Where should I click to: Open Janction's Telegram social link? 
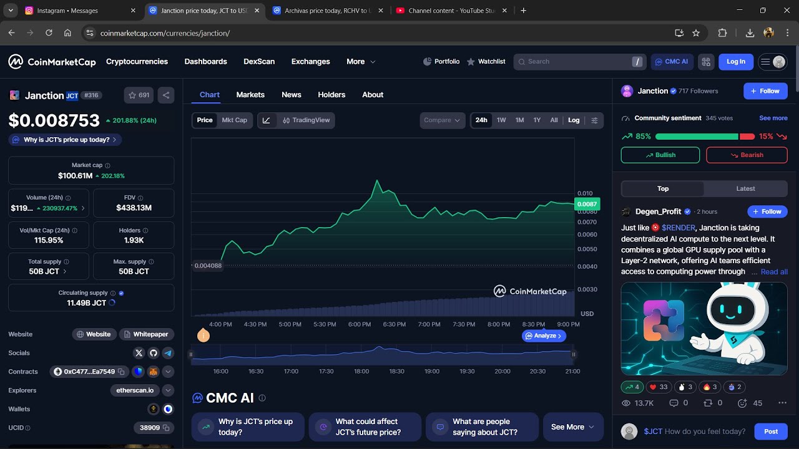coord(168,353)
